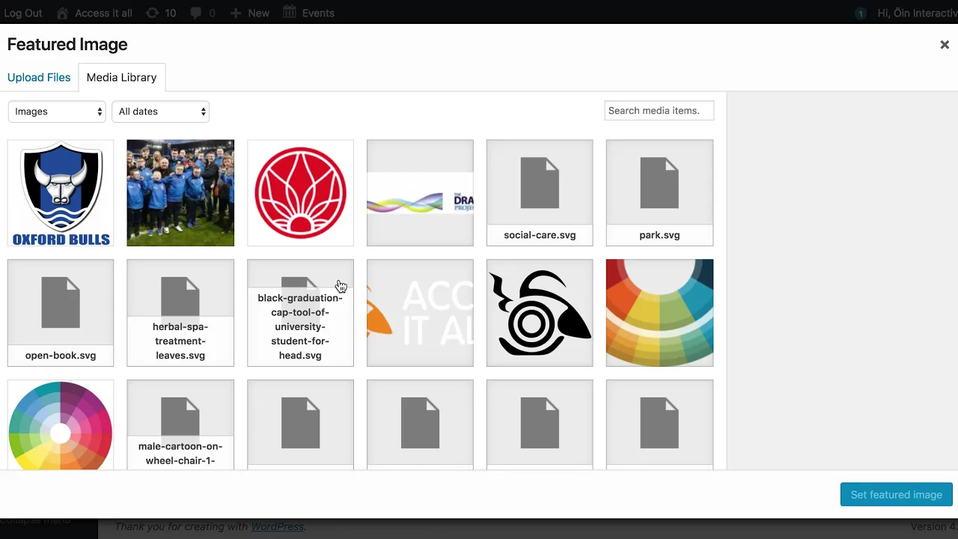The image size is (958, 539).
Task: Click Log Out in admin bar
Action: (23, 13)
